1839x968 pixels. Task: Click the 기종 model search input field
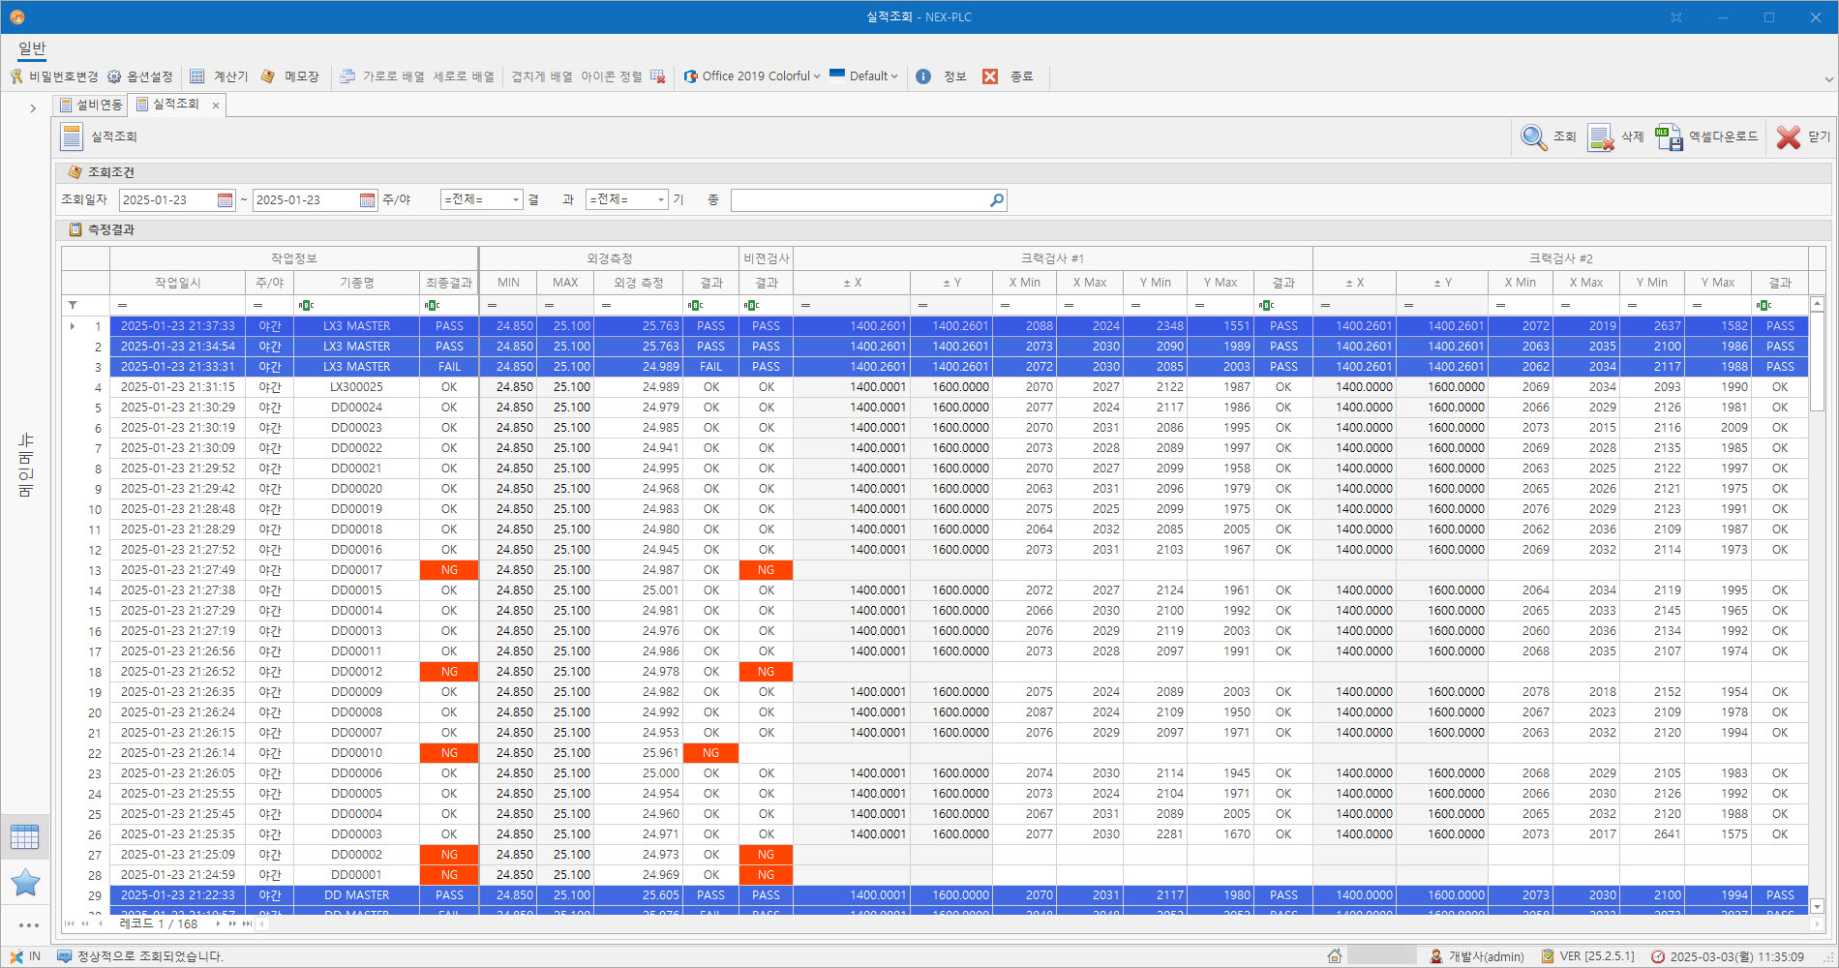[x=858, y=200]
